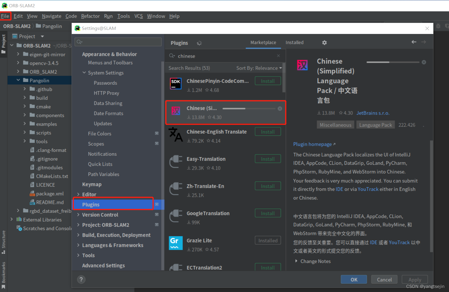Click the settings search input field

pyautogui.click(x=118, y=42)
